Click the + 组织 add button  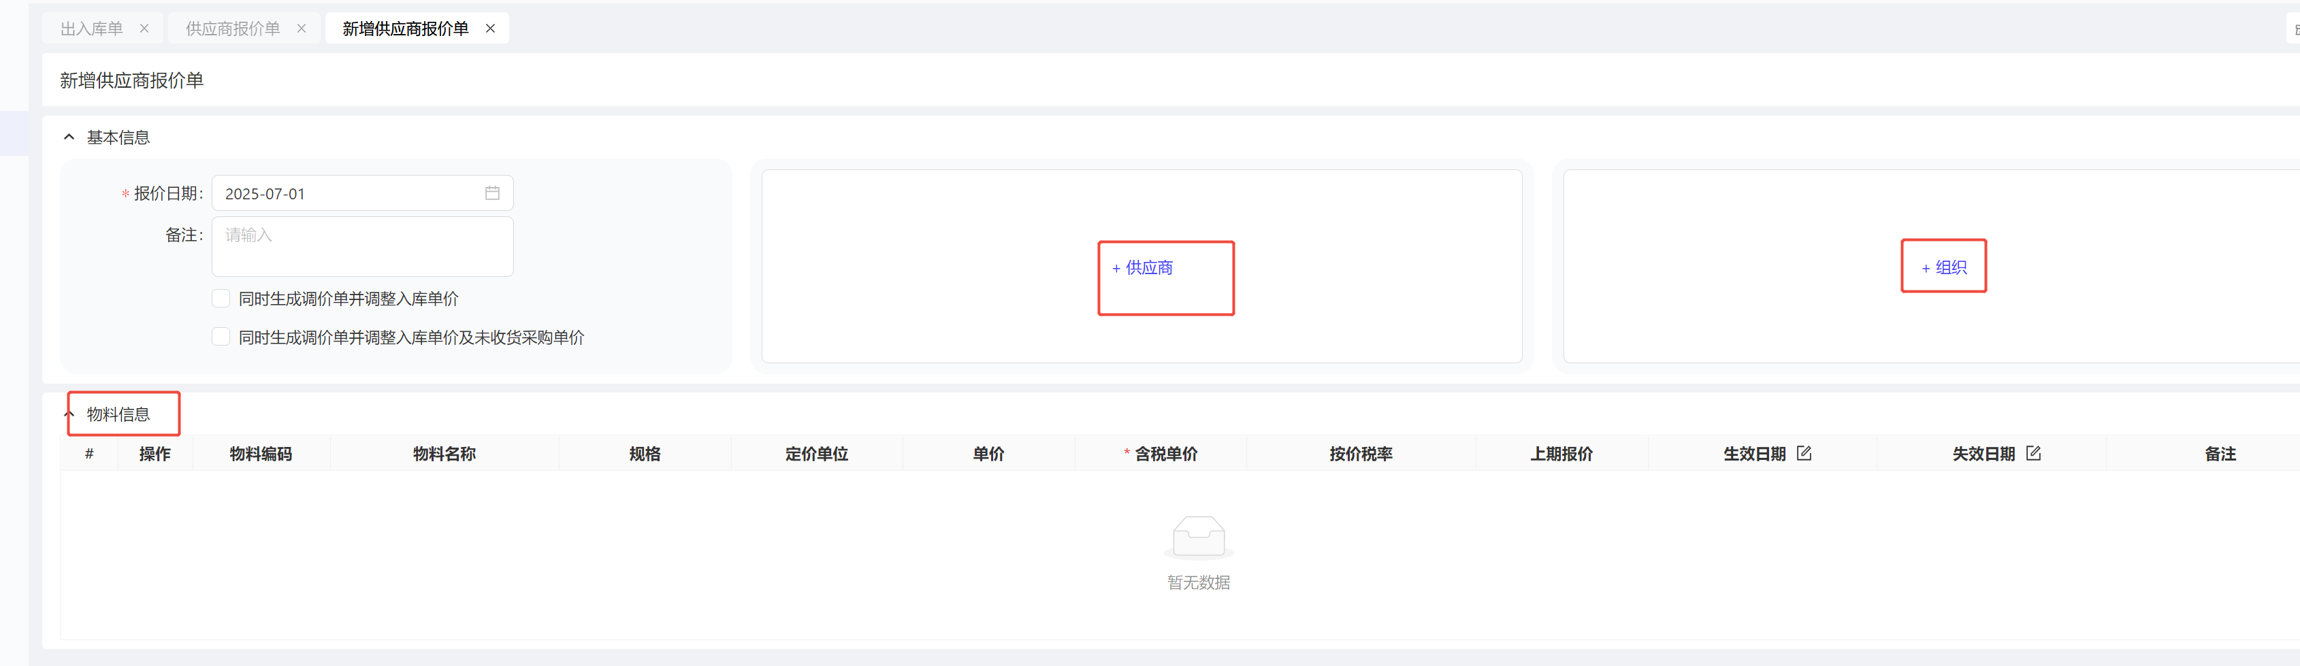[x=1944, y=268]
